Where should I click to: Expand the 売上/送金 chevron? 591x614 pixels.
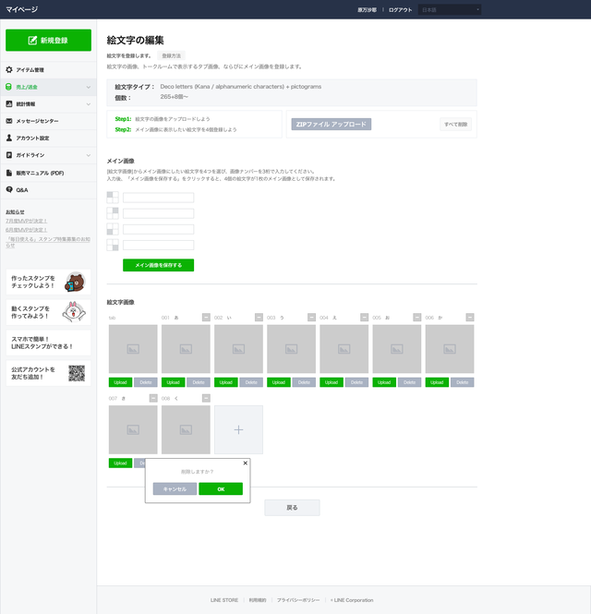(89, 87)
